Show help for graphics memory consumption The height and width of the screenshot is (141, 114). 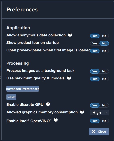[x=82, y=112]
